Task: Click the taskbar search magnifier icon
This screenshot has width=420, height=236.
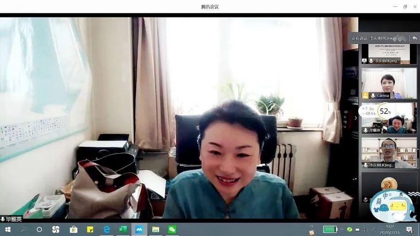Action: (23, 229)
